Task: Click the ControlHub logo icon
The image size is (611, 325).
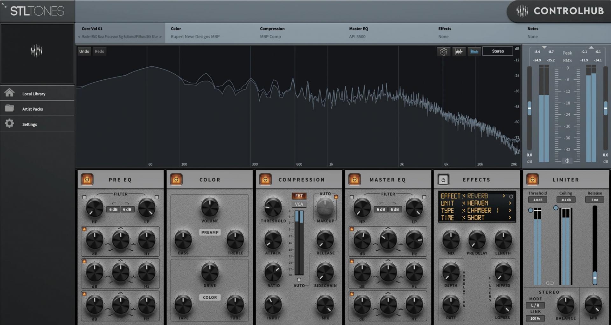Action: (x=522, y=11)
